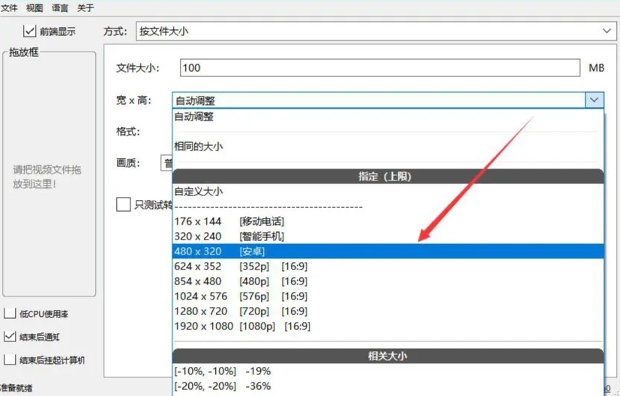Select 相同的大小 option

click(388, 147)
